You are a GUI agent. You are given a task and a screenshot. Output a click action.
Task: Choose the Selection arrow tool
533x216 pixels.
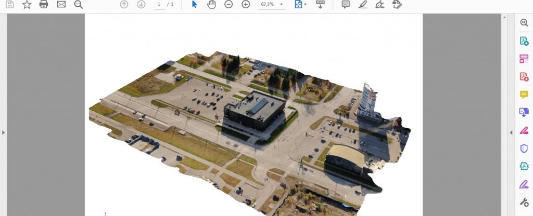coord(195,4)
